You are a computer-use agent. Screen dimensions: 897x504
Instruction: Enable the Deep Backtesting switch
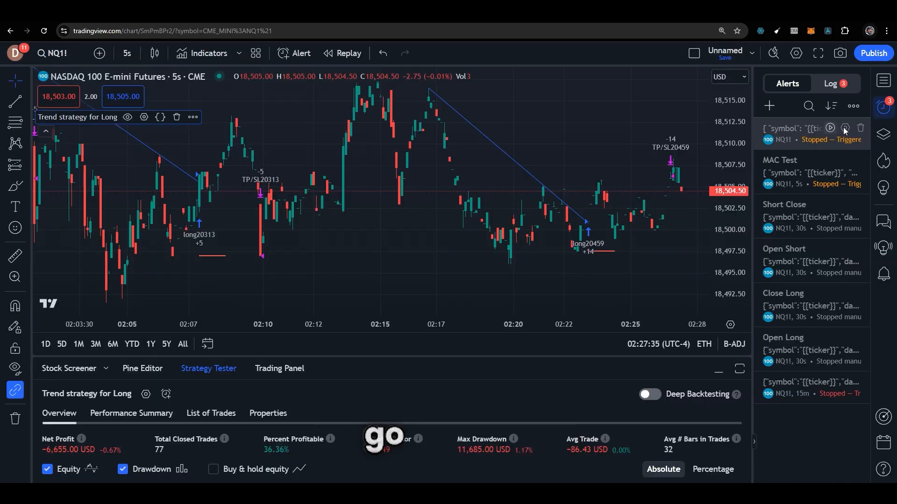tap(650, 394)
